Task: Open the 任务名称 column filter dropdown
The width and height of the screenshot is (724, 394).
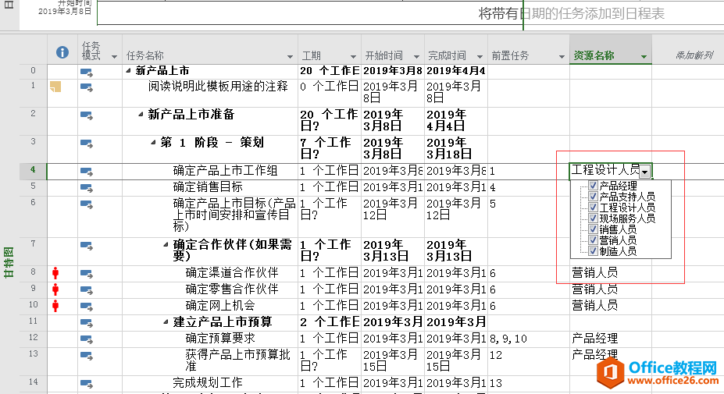Action: (x=290, y=57)
